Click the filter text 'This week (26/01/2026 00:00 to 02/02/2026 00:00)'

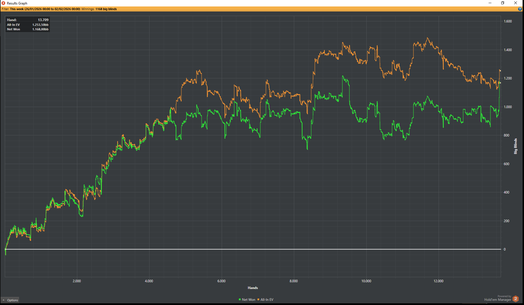pos(45,9)
